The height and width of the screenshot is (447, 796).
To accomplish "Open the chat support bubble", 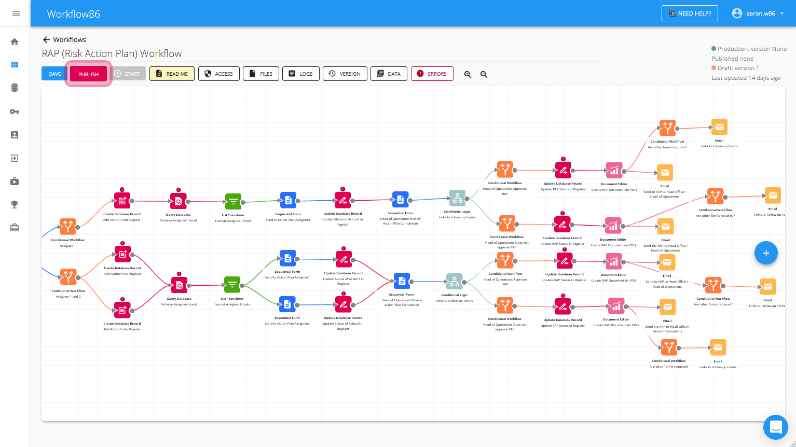I will click(775, 427).
